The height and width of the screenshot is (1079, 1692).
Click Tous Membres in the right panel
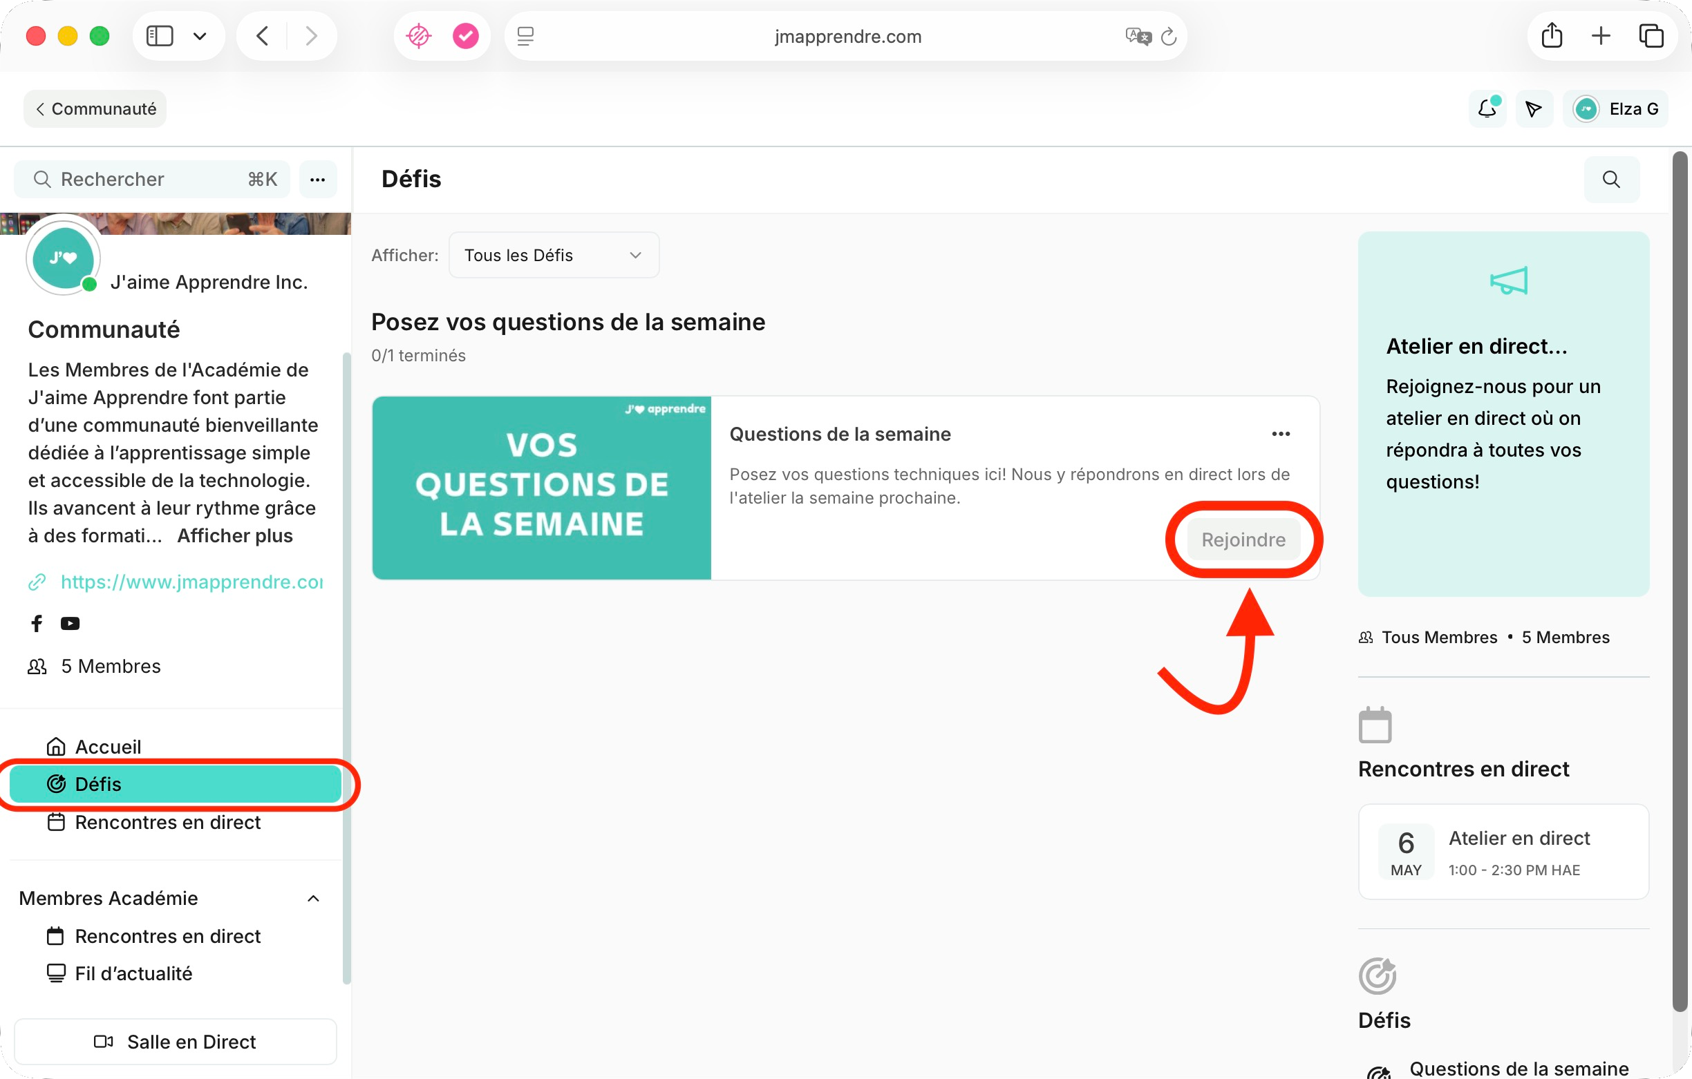pyautogui.click(x=1439, y=637)
